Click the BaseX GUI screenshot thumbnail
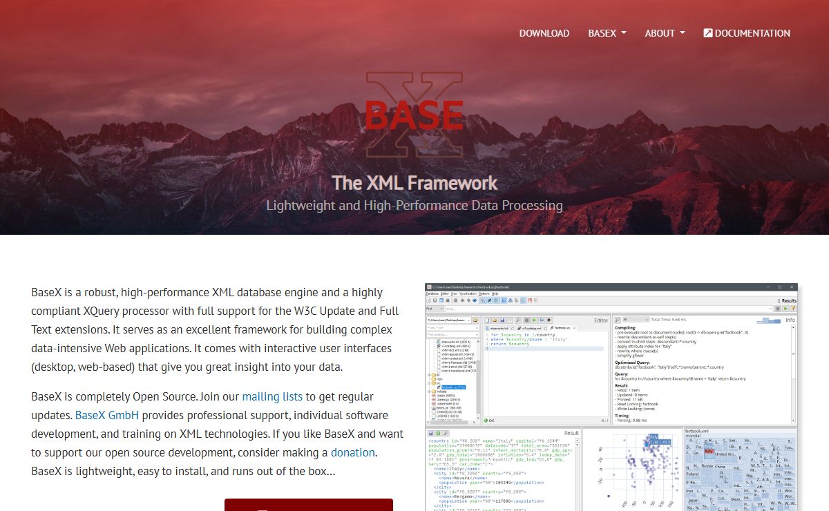This screenshot has height=511, width=829. click(611, 396)
